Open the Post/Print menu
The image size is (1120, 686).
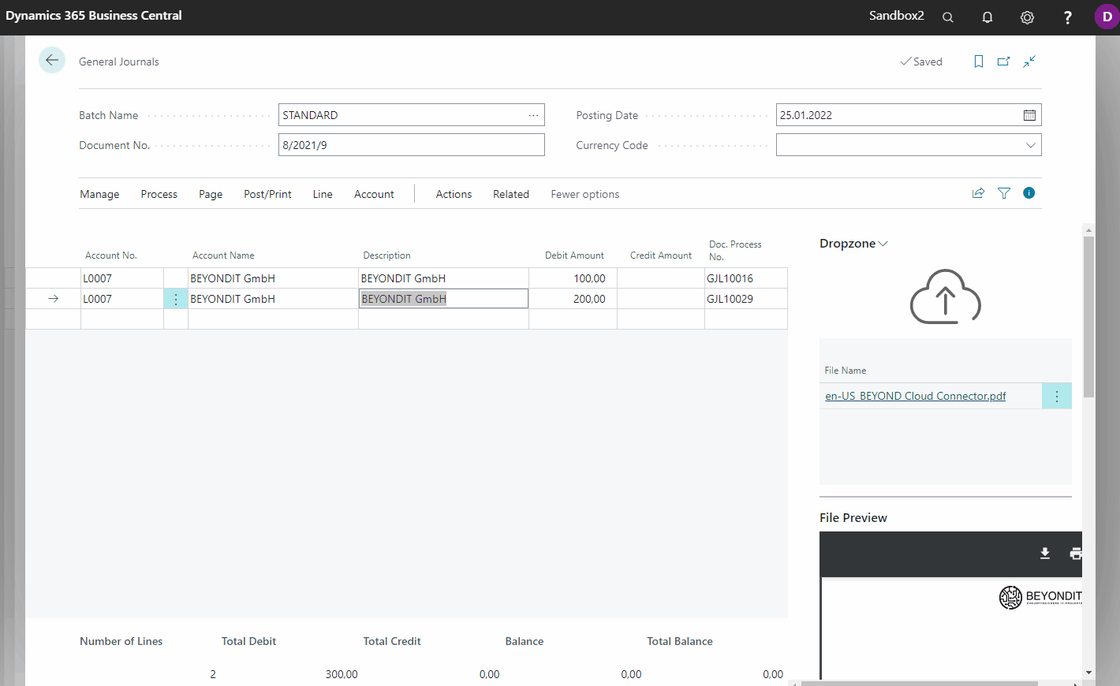(x=267, y=193)
